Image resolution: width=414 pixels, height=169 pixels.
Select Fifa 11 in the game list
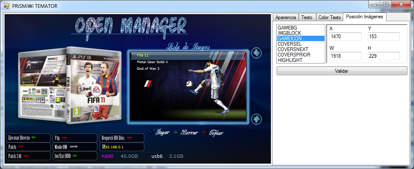pyautogui.click(x=143, y=55)
